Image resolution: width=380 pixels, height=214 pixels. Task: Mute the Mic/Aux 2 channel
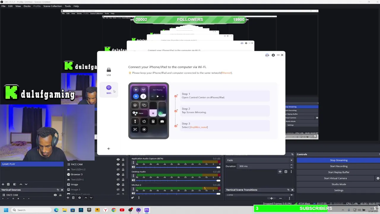tap(133, 193)
